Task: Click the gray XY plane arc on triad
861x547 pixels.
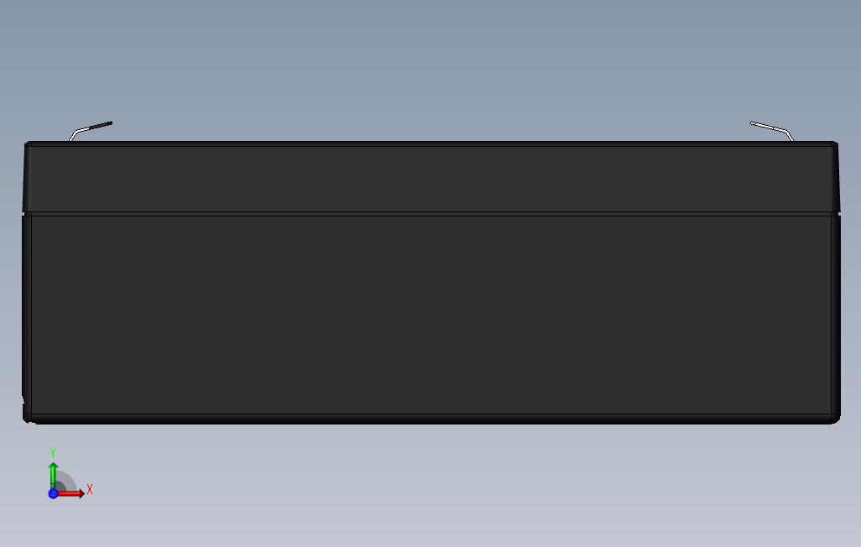Action: (x=66, y=481)
